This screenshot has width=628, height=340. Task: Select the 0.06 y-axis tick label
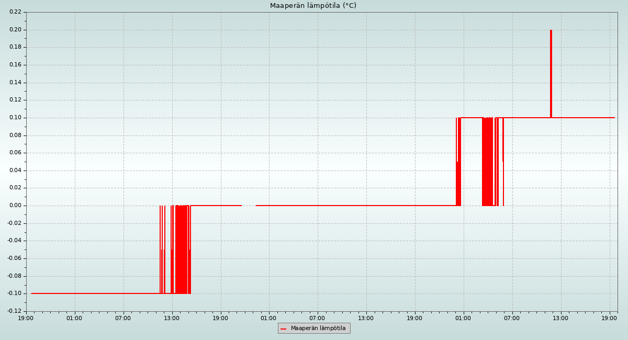(x=15, y=152)
